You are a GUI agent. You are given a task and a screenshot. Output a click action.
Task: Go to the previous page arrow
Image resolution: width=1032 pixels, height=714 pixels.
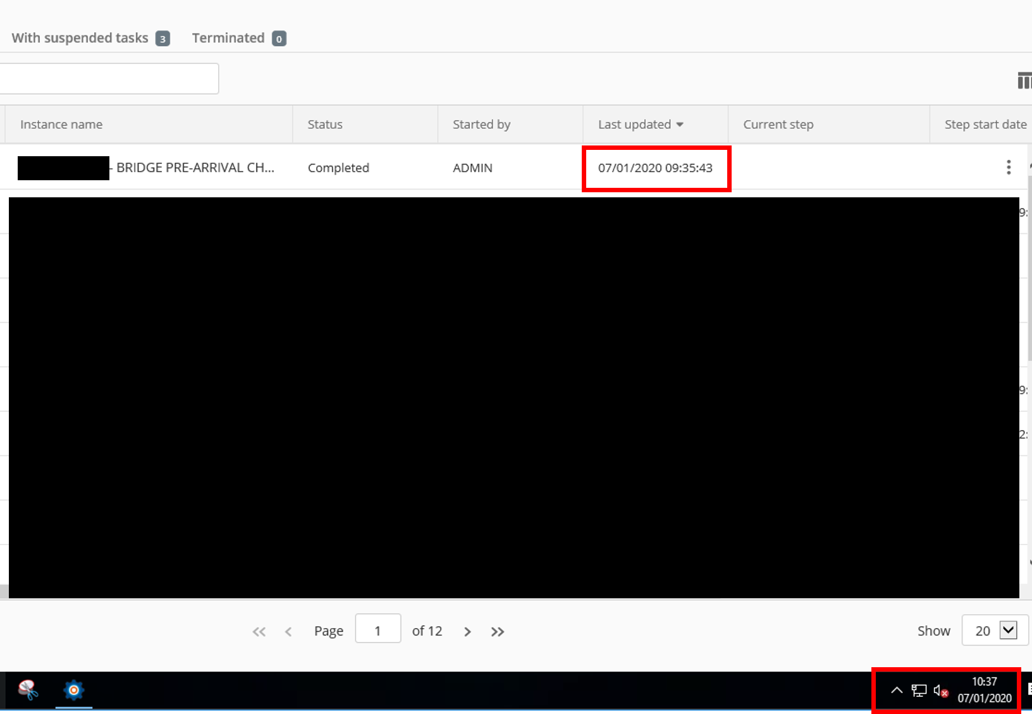(288, 632)
